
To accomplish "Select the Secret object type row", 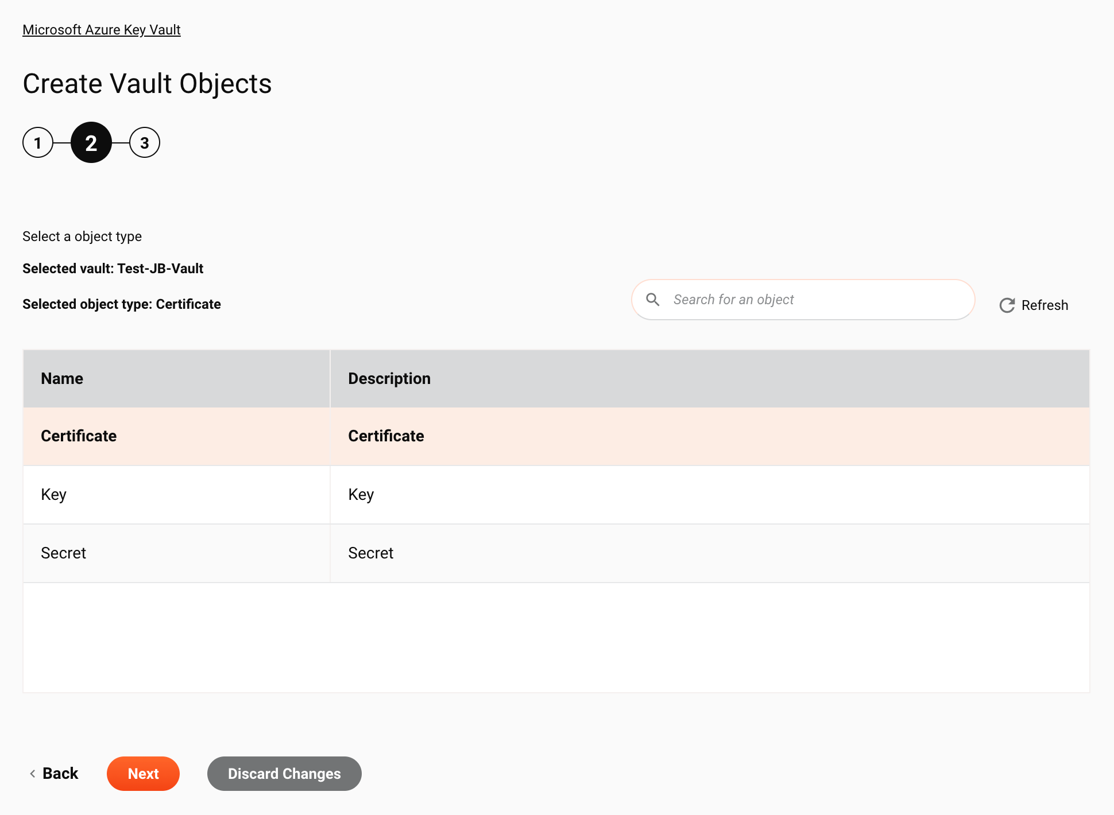I will coord(556,552).
